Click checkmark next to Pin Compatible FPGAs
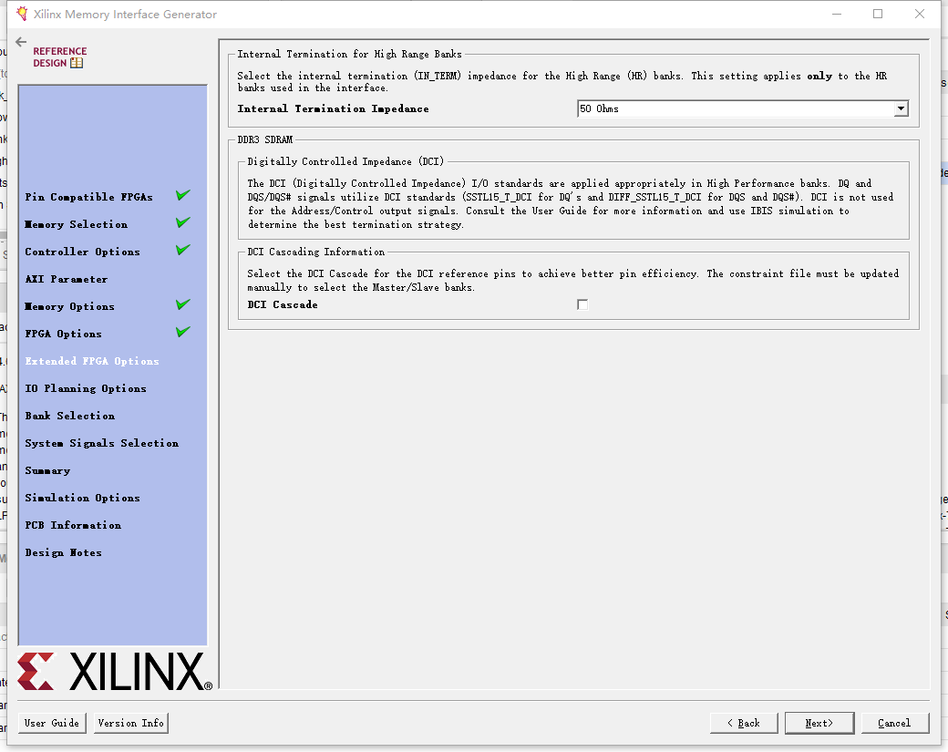Image resolution: width=948 pixels, height=752 pixels. pos(183,195)
